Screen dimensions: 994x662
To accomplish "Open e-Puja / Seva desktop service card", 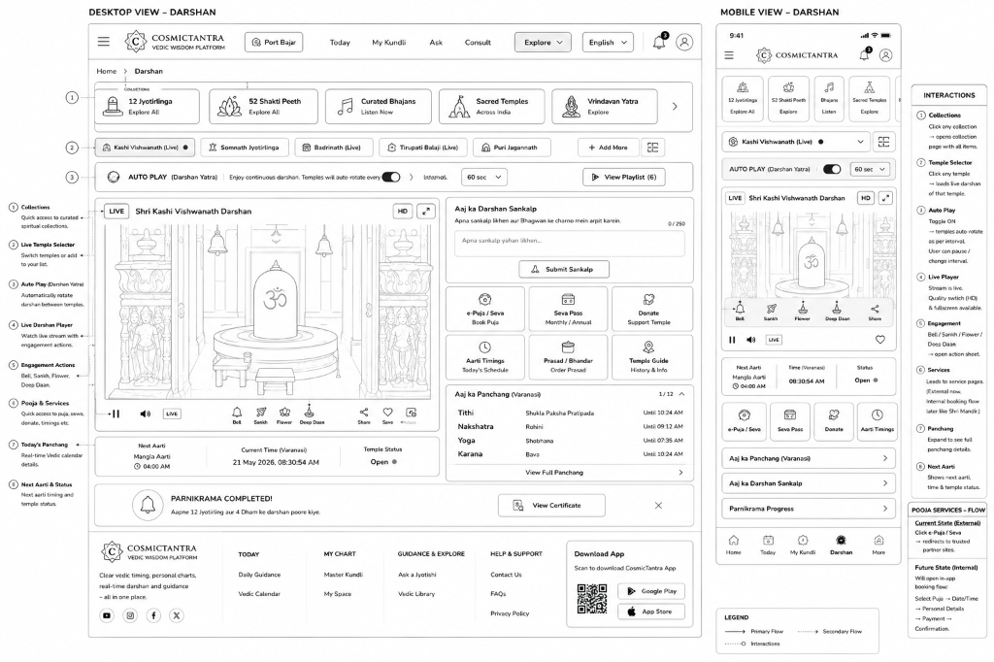I will click(x=485, y=309).
